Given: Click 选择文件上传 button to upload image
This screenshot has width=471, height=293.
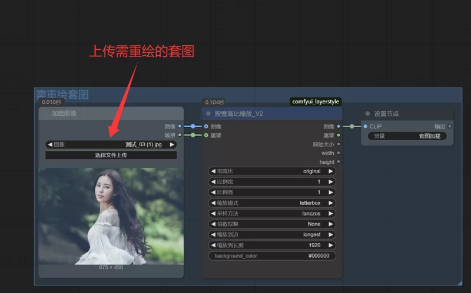Looking at the screenshot, I should pyautogui.click(x=111, y=155).
